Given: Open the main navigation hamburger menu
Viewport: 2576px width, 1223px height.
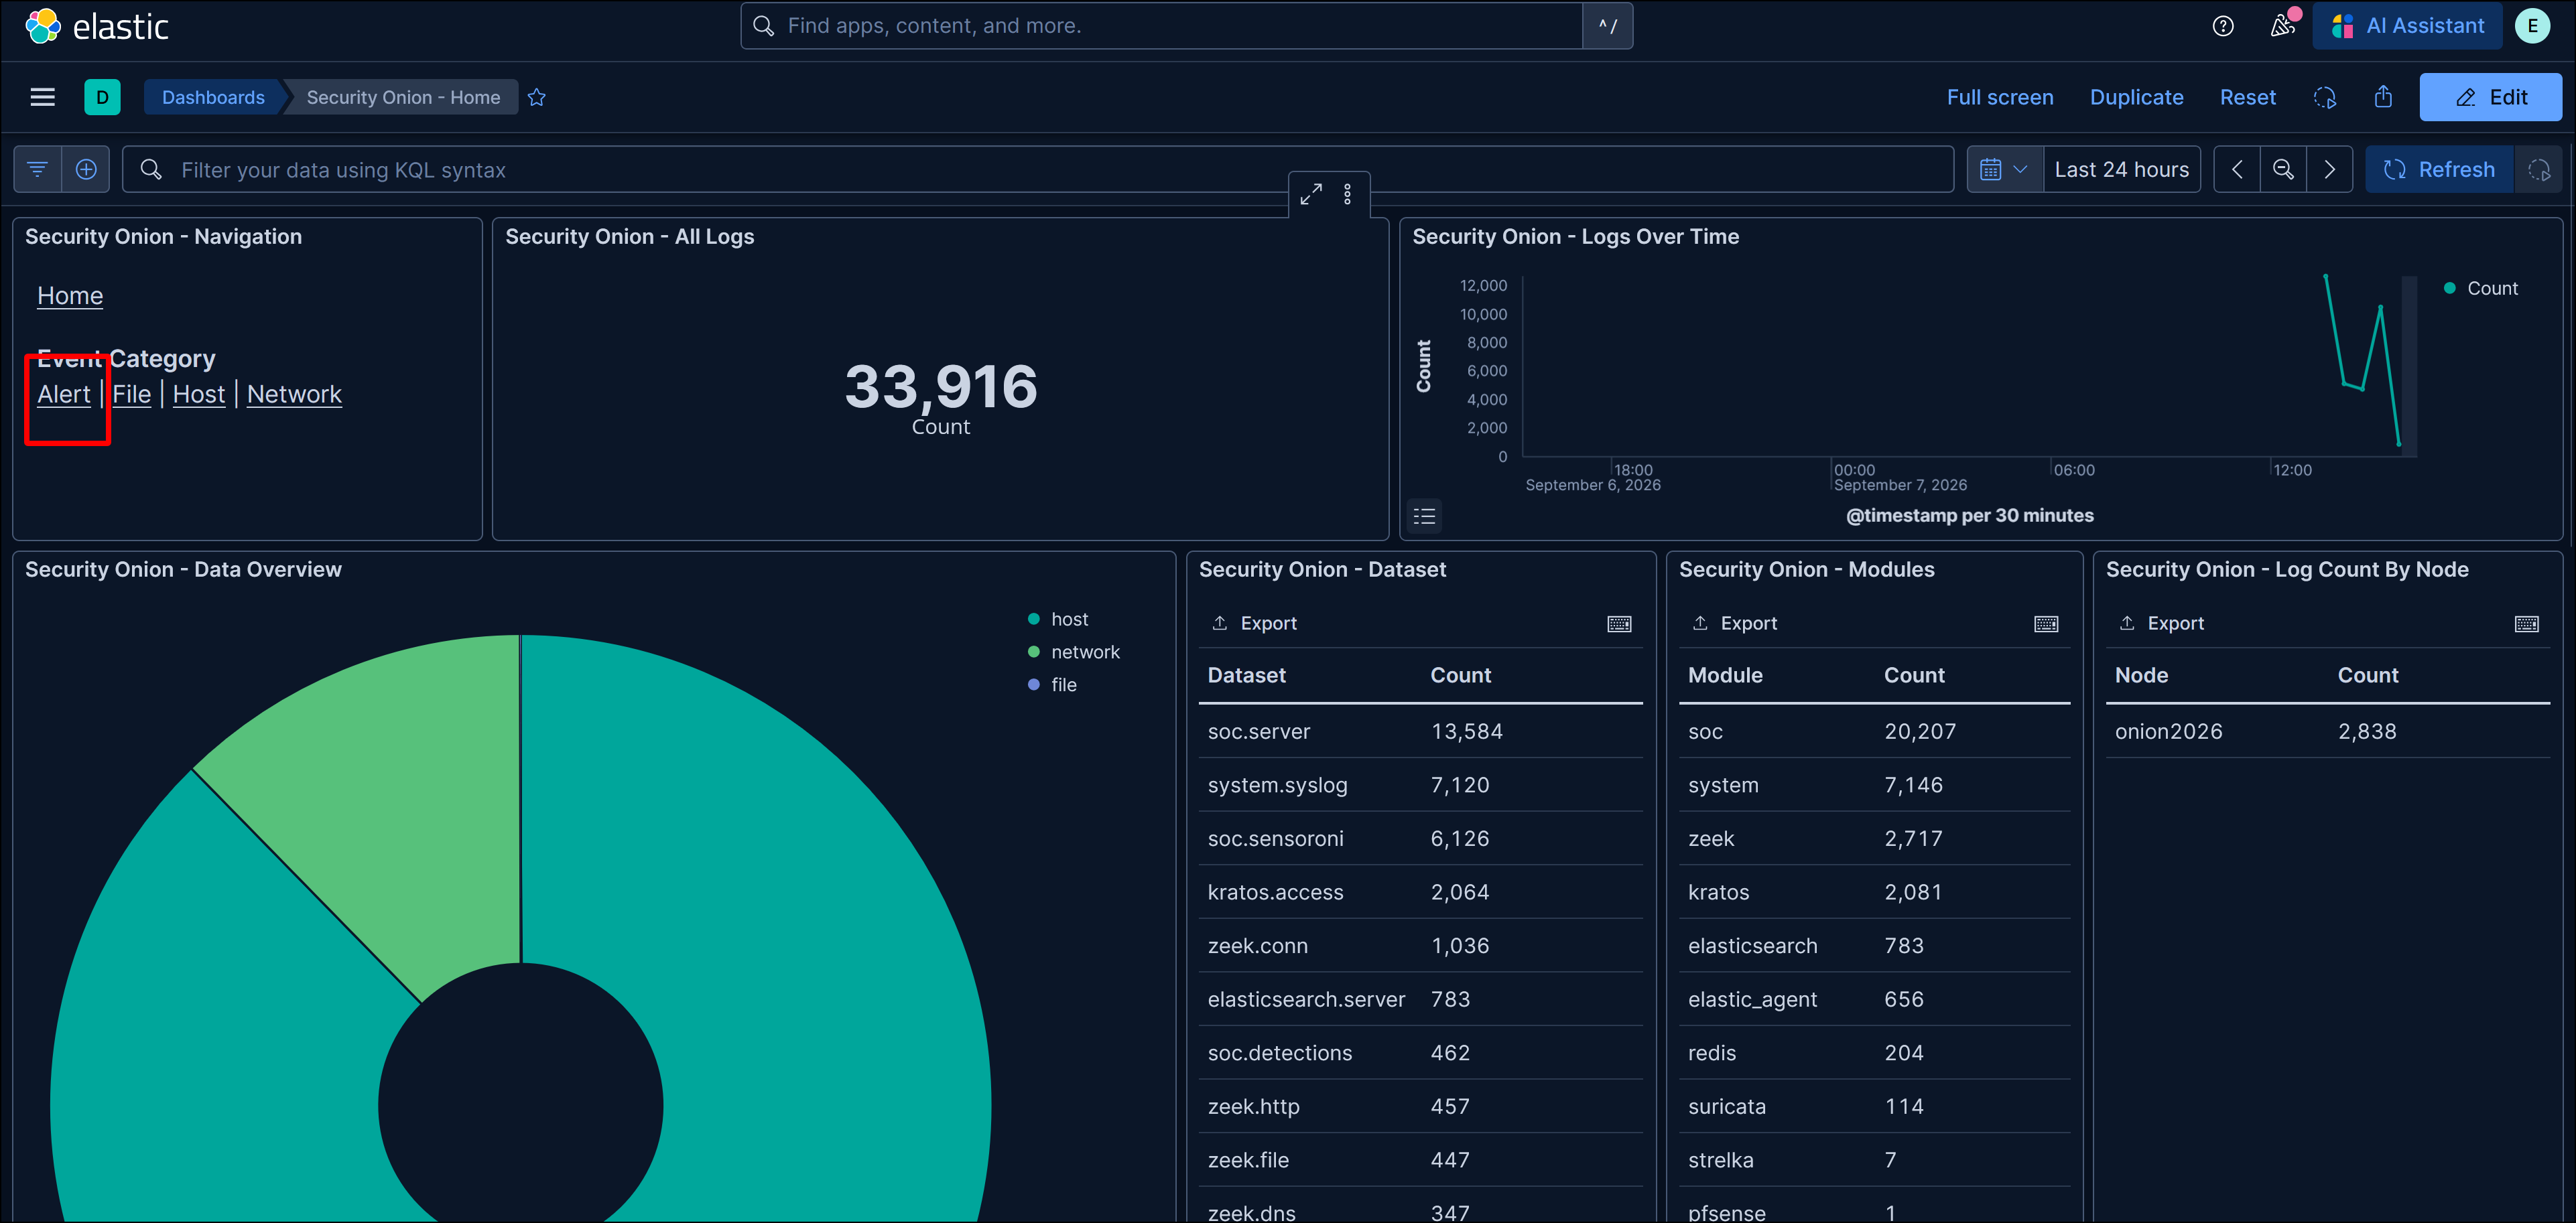Looking at the screenshot, I should (x=42, y=97).
